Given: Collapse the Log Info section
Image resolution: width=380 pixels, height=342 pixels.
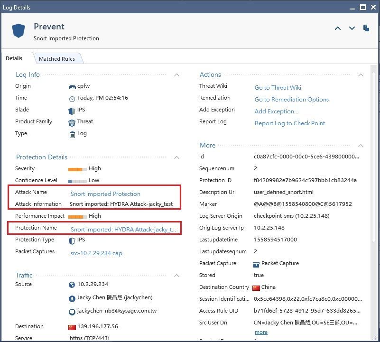Looking at the screenshot, I should pyautogui.click(x=177, y=75).
